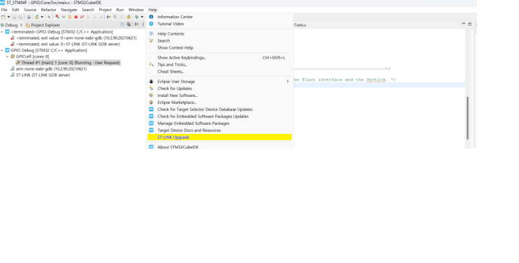Choose Tips and Tricks entry
This screenshot has width=519, height=263.
point(219,64)
